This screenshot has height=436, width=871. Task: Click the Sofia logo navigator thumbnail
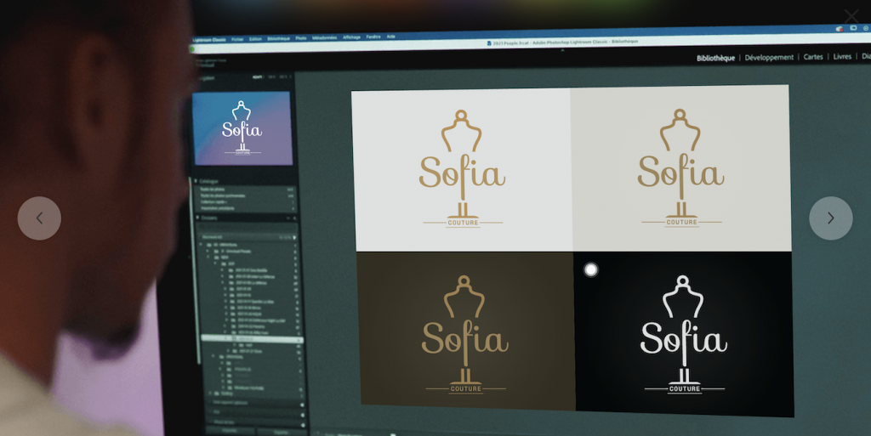(242, 128)
